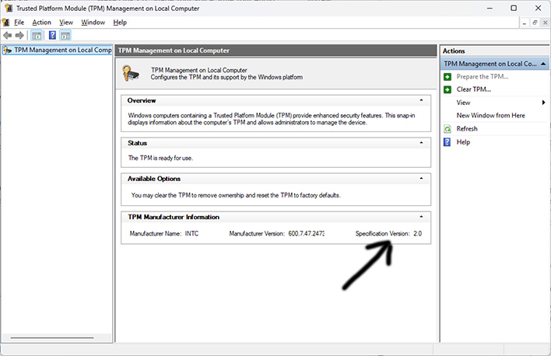Open the Action menu
This screenshot has height=356, width=551.
coord(41,23)
